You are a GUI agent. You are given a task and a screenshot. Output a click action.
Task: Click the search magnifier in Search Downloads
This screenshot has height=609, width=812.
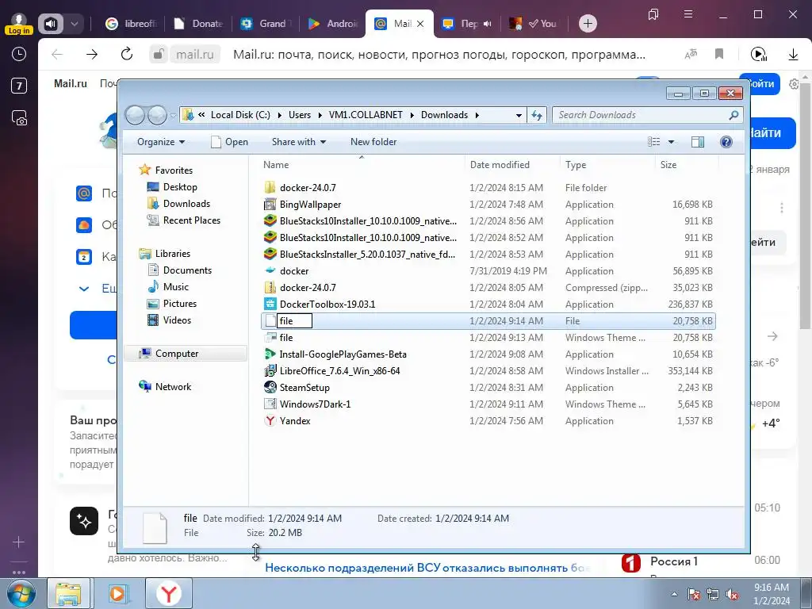click(733, 115)
